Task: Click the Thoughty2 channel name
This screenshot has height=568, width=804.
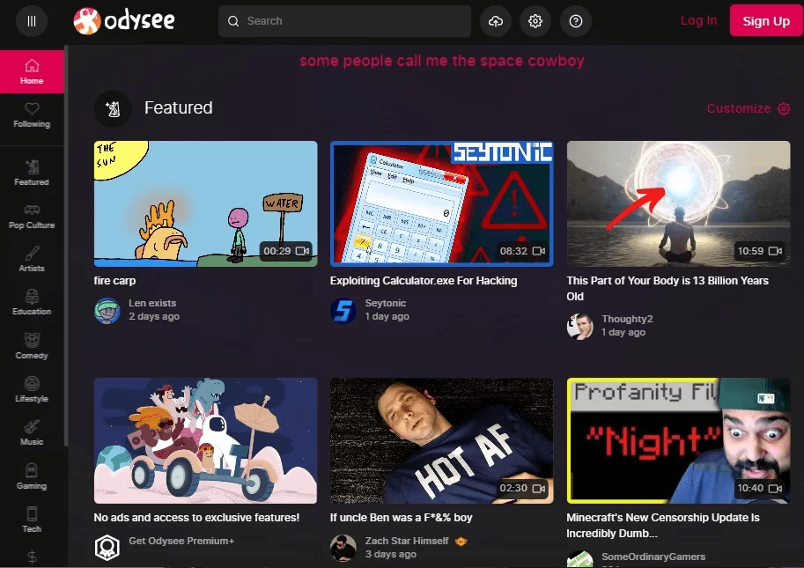Action: pyautogui.click(x=627, y=319)
